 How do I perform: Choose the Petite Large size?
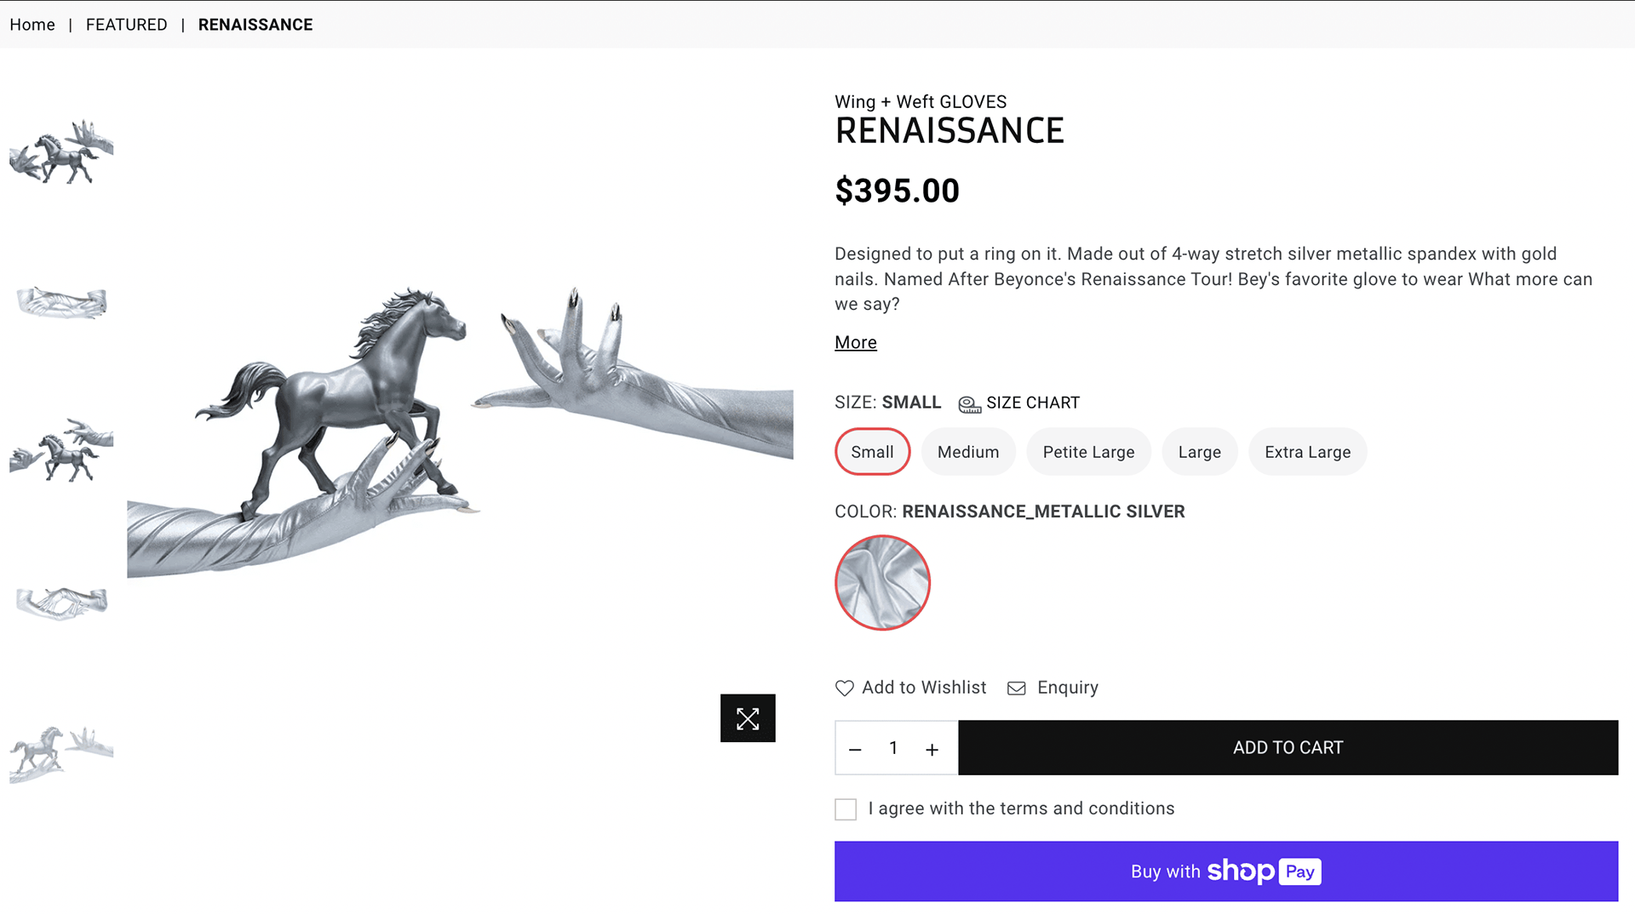(x=1088, y=452)
